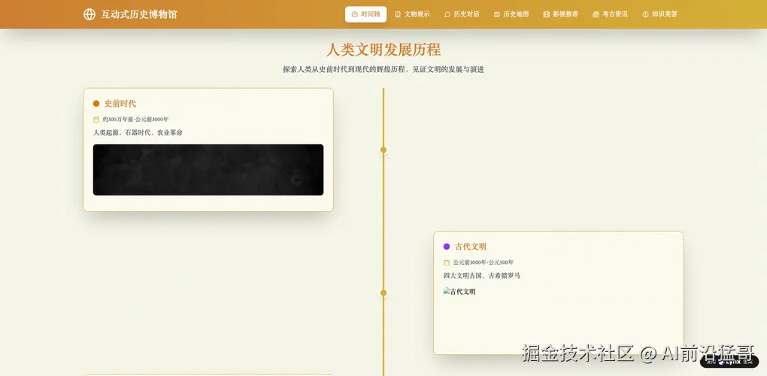The image size is (767, 376).
Task: Open the 历史对话 tab
Action: click(461, 14)
